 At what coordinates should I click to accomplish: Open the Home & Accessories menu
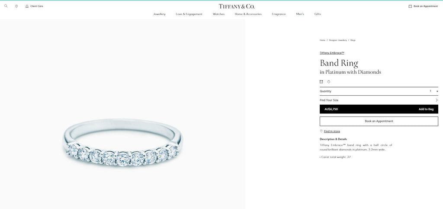click(x=248, y=14)
